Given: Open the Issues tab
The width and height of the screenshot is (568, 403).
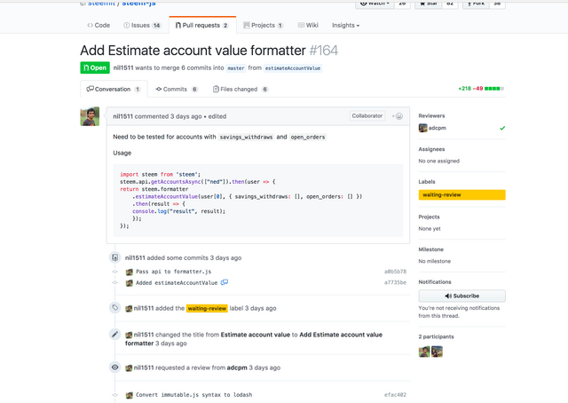Looking at the screenshot, I should pyautogui.click(x=142, y=26).
